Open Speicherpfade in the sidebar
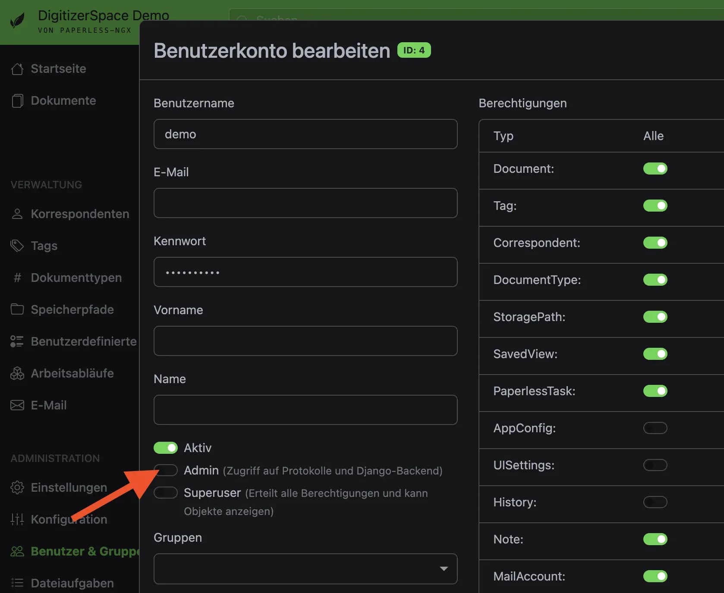This screenshot has height=593, width=724. point(72,309)
